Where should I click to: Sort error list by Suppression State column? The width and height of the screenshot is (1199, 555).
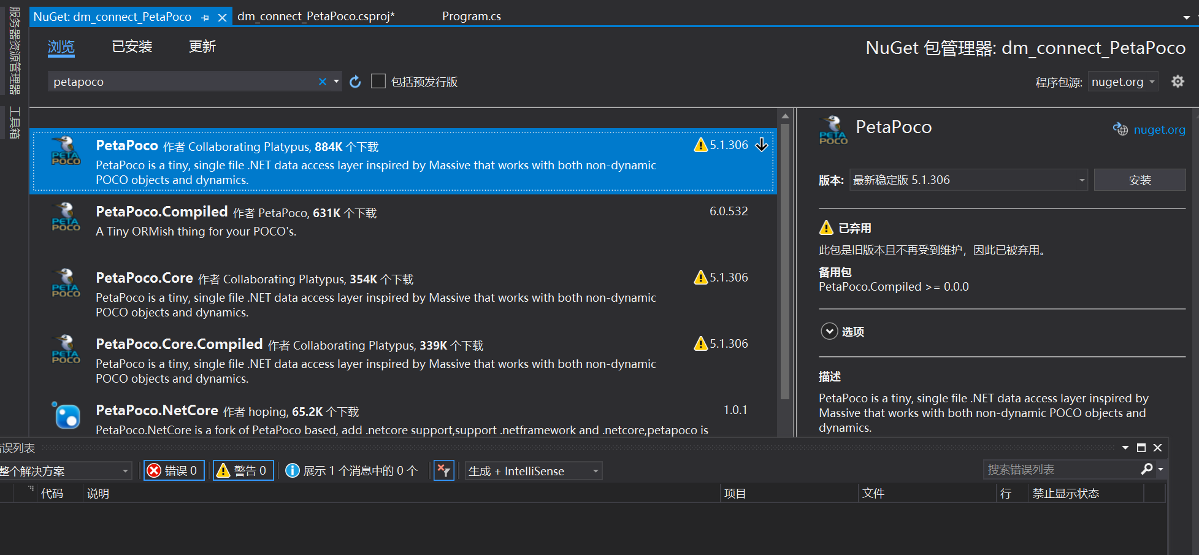pyautogui.click(x=1086, y=493)
